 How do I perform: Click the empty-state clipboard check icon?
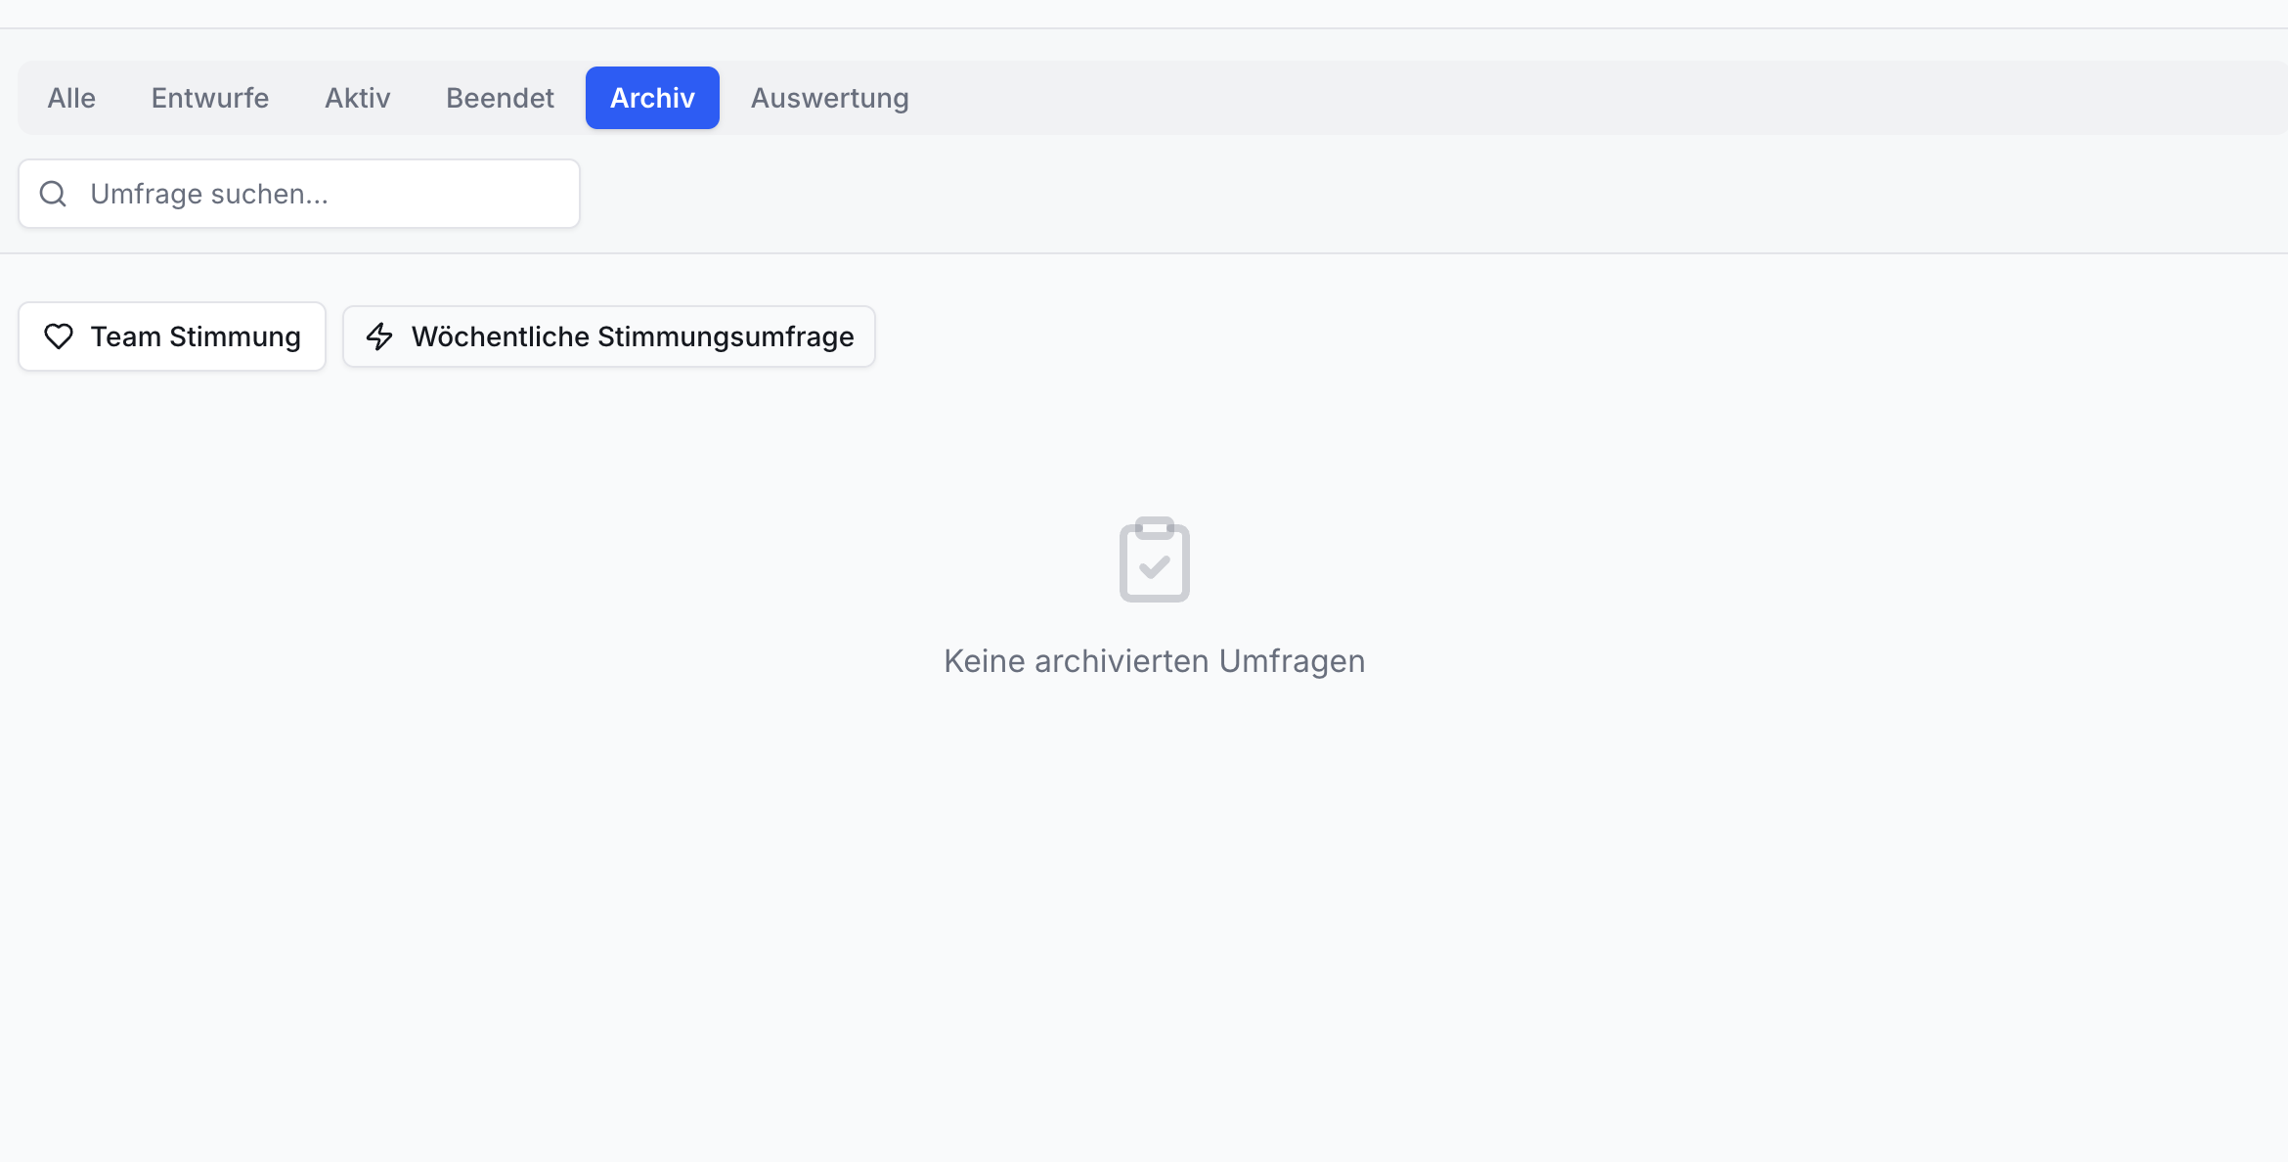[x=1155, y=559]
